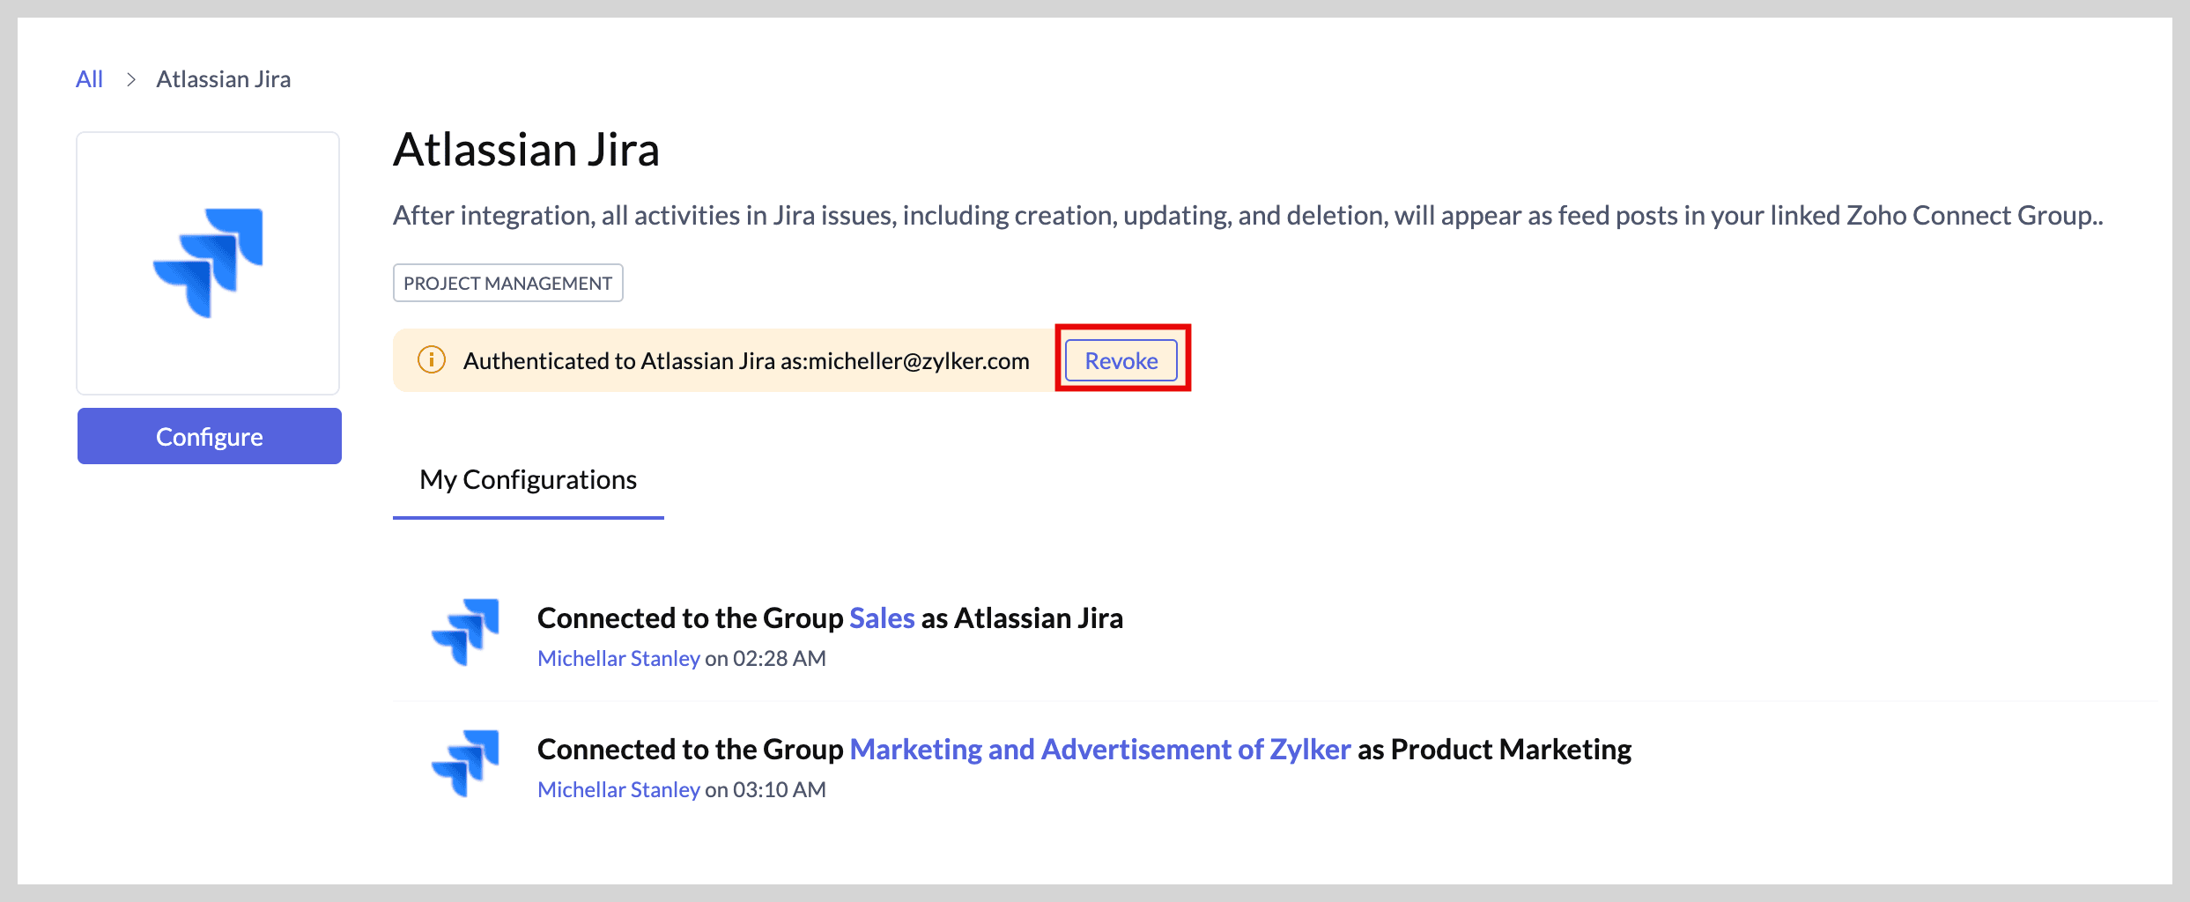Image resolution: width=2190 pixels, height=902 pixels.
Task: Click the integration description paragraph
Action: coord(1247,216)
